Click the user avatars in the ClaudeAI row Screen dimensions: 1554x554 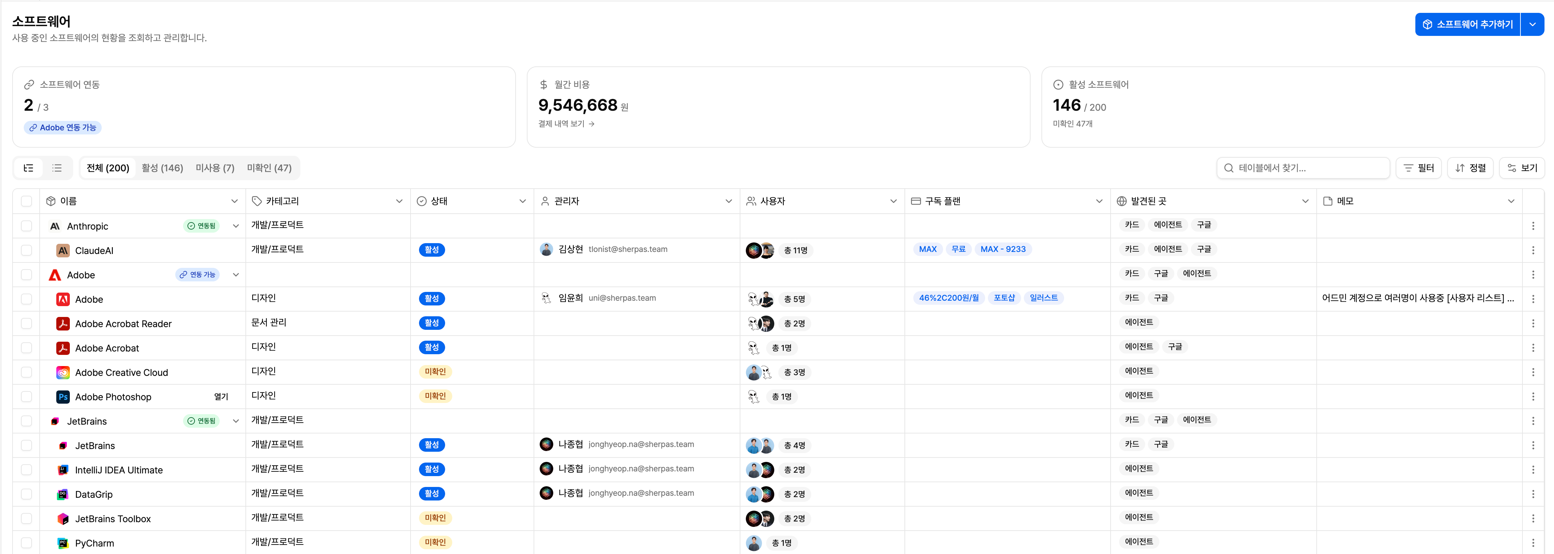pyautogui.click(x=760, y=250)
